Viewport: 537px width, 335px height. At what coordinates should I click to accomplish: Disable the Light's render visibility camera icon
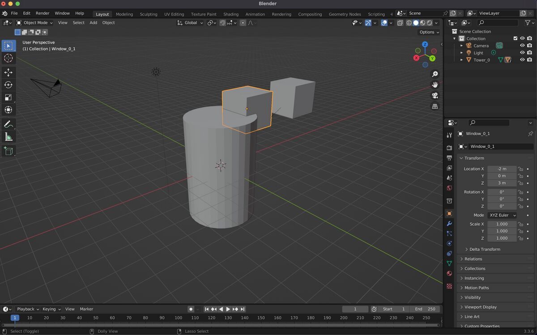pos(529,52)
